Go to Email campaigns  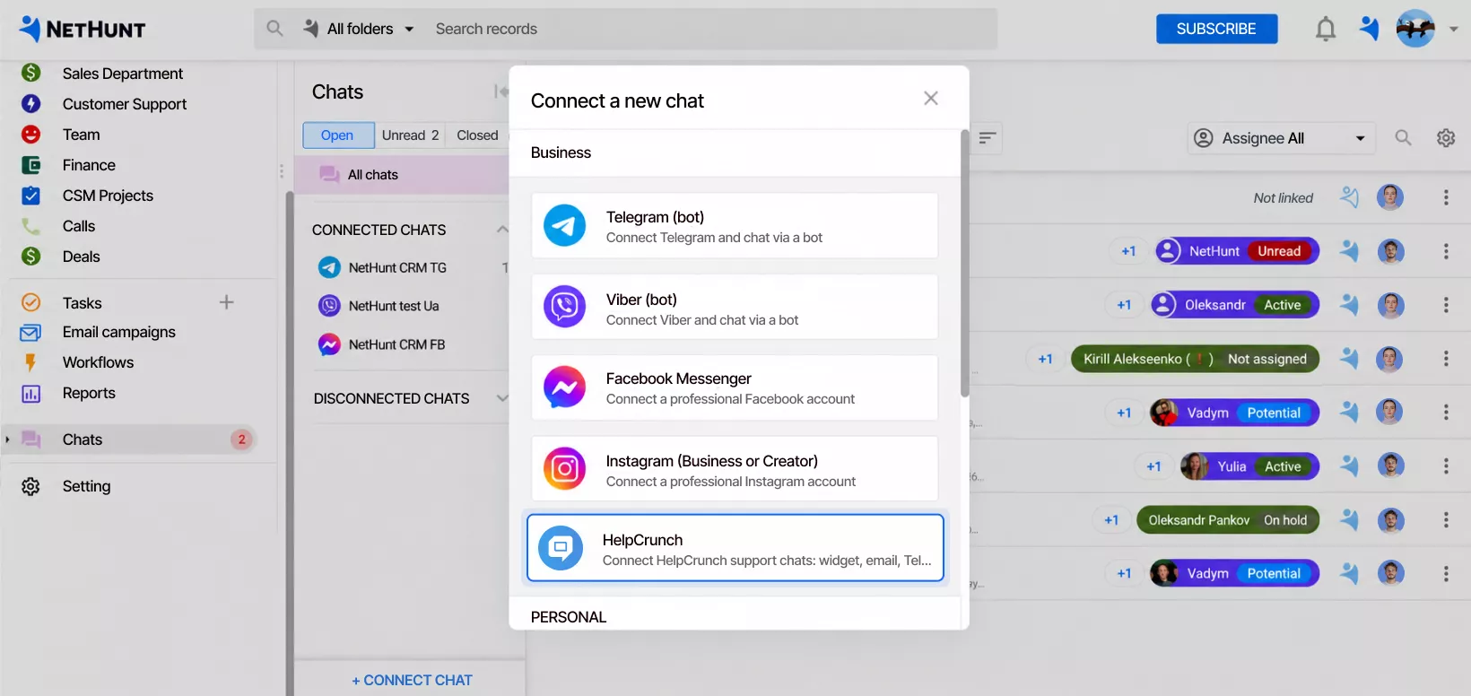coord(119,332)
